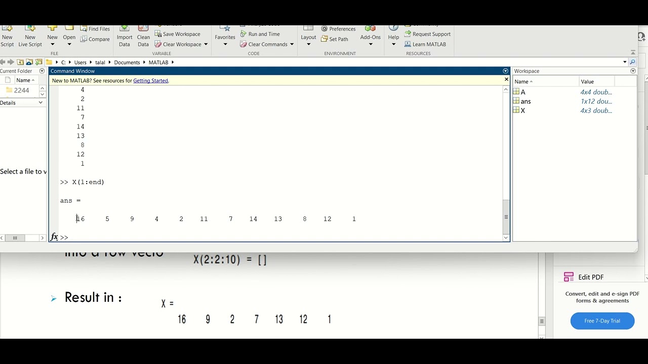
Task: Click Run and Time
Action: 260,34
